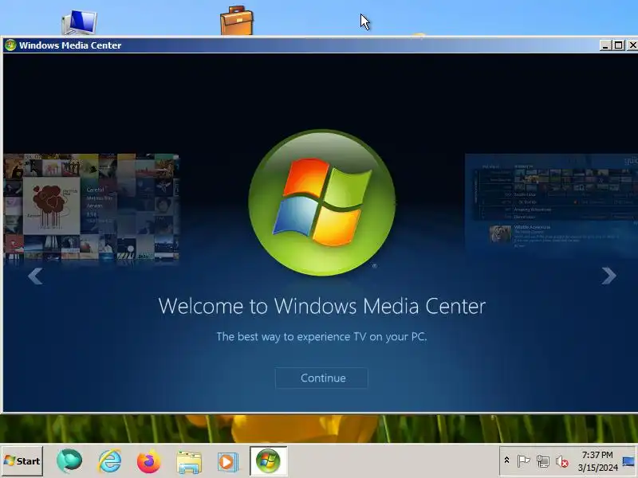The image size is (638, 478).
Task: Show hidden system tray icons
Action: point(506,460)
